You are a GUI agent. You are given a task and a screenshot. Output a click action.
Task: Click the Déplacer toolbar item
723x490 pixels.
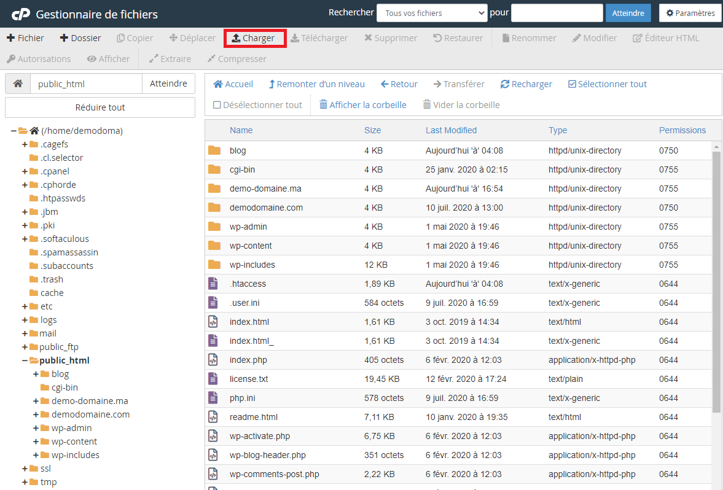[192, 38]
